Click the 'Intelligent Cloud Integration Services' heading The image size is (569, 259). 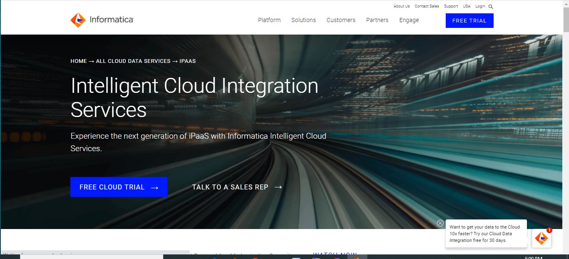coord(195,97)
